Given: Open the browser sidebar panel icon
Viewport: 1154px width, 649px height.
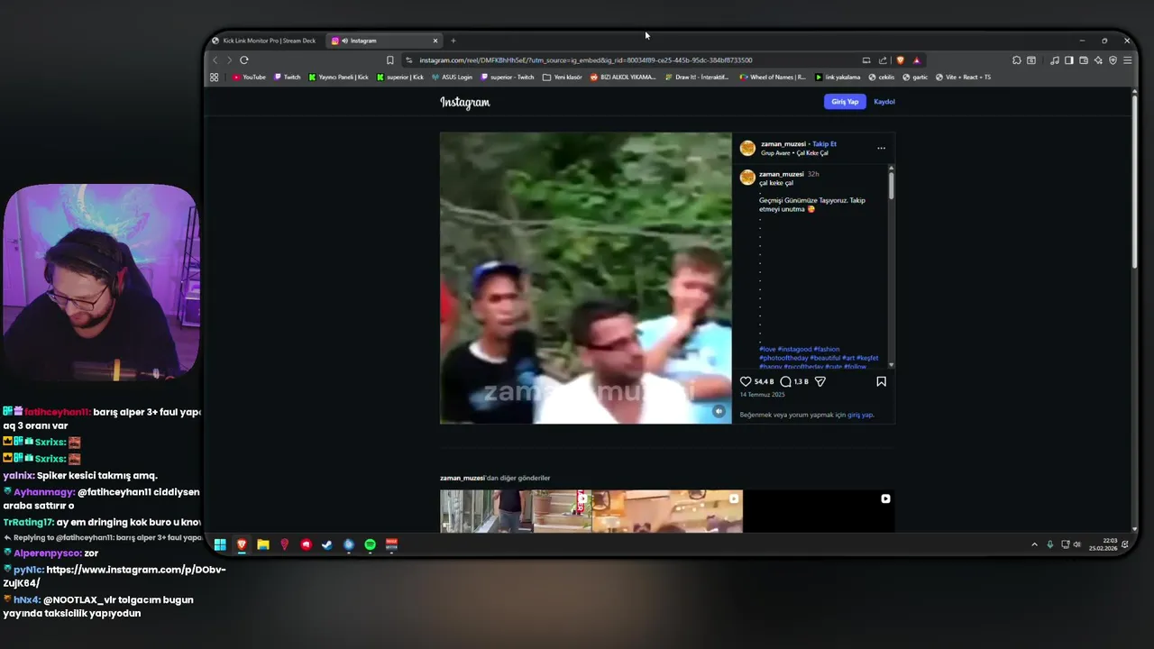Looking at the screenshot, I should point(1069,60).
